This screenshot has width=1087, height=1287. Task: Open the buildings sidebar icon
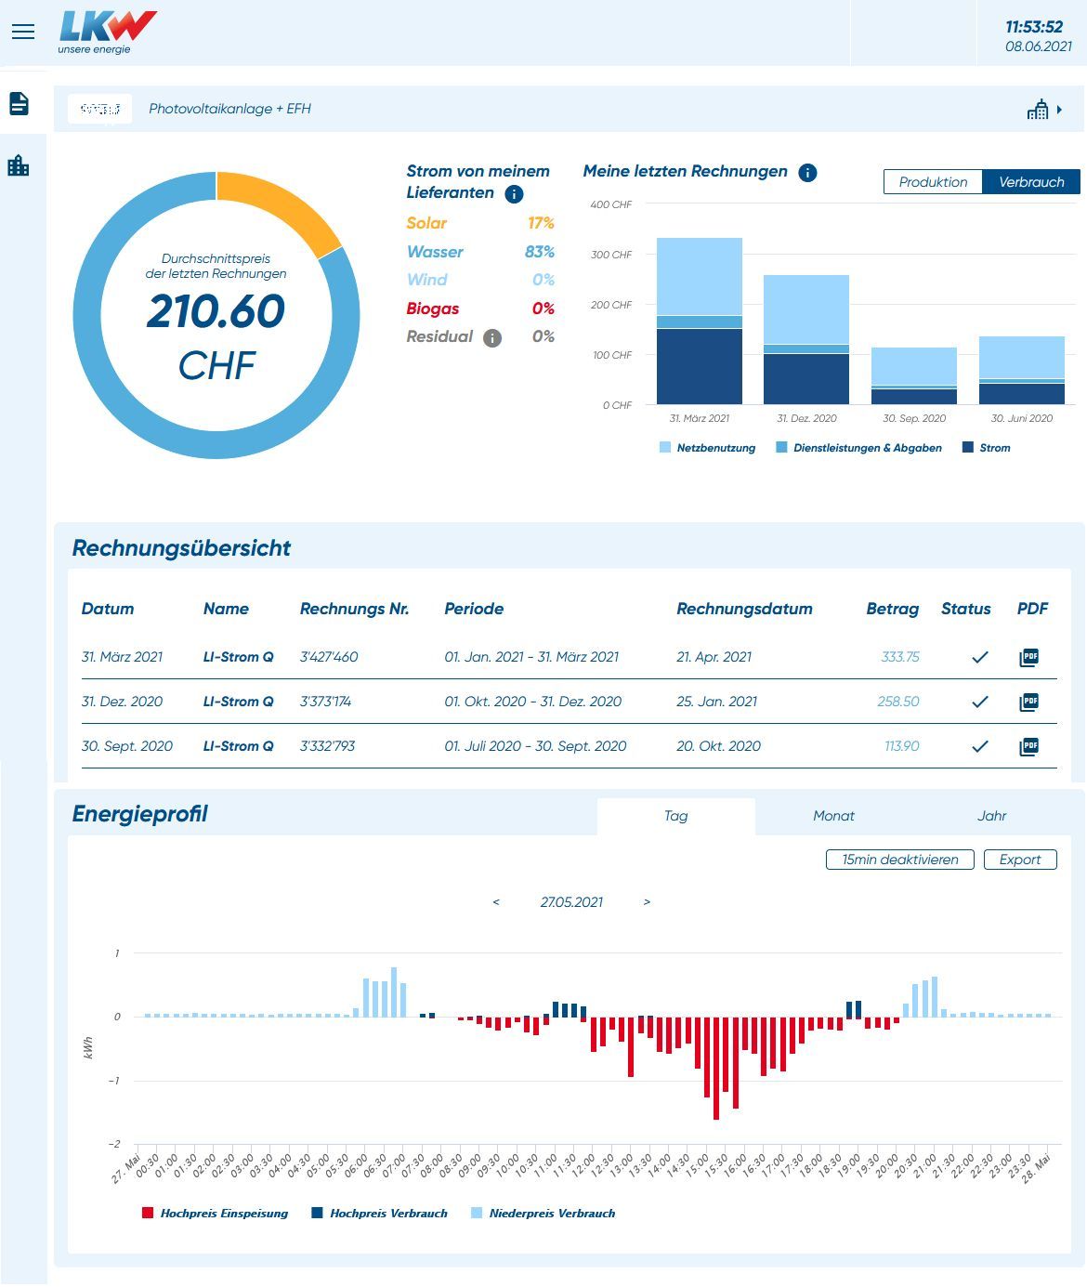point(19,165)
